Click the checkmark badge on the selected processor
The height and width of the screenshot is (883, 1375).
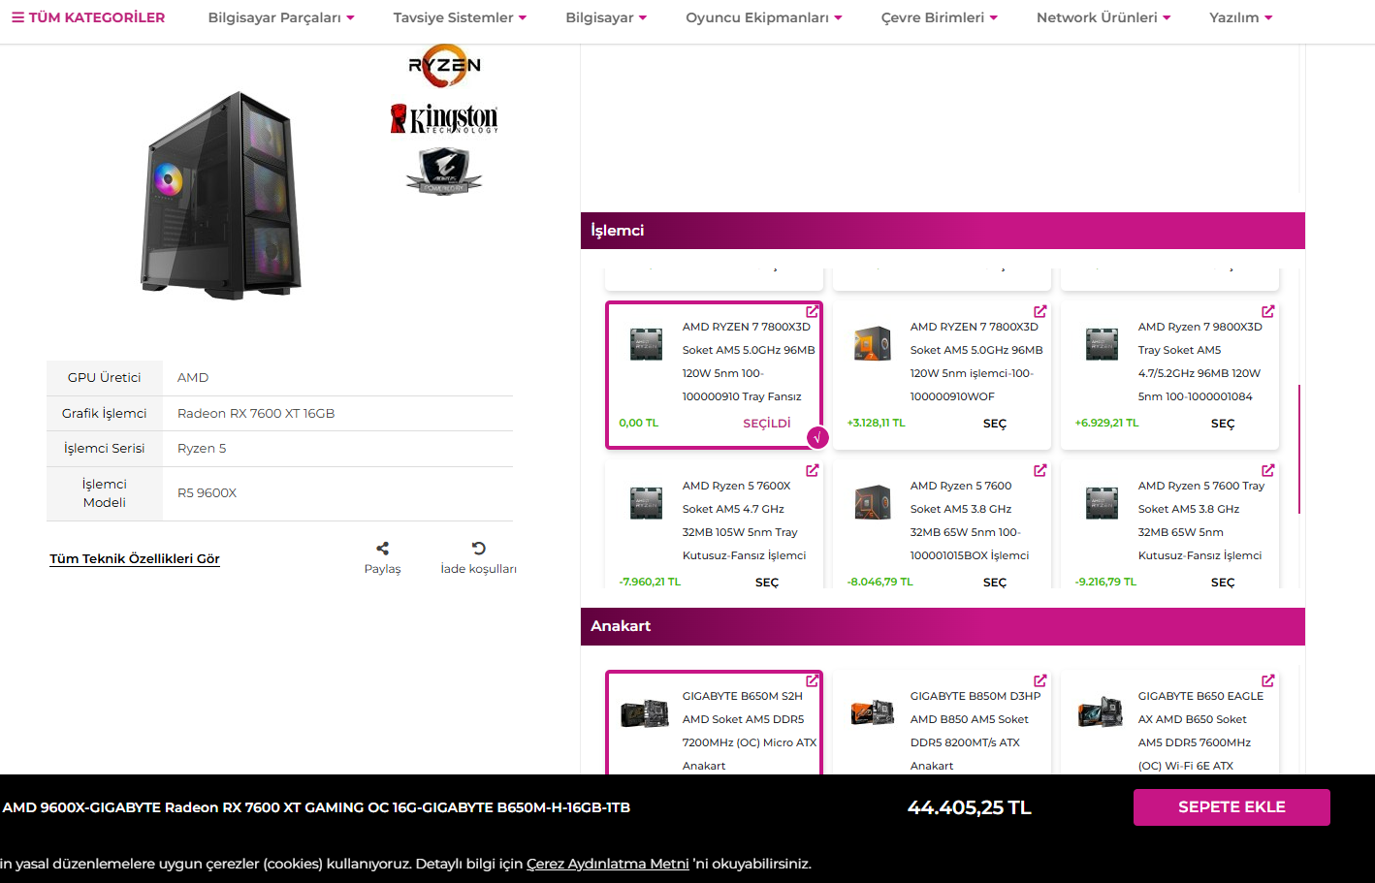(x=817, y=438)
